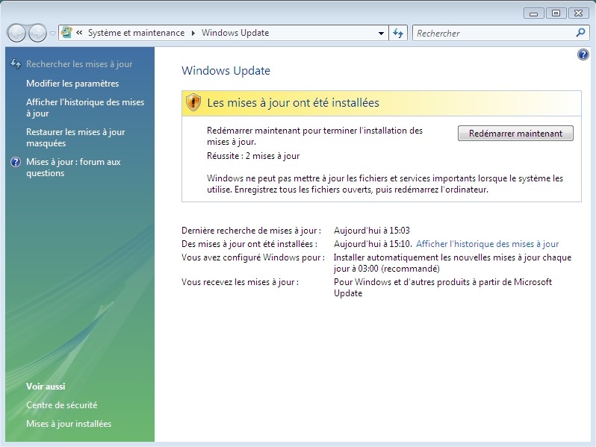Click the Rechercher les mises à jour icon
The height and width of the screenshot is (447, 596).
click(x=16, y=64)
